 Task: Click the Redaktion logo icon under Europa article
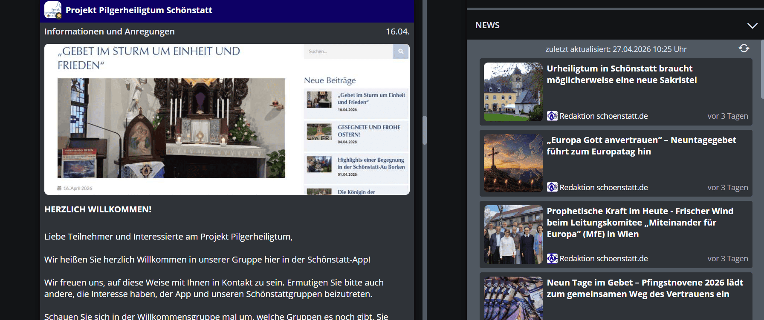[x=552, y=187]
